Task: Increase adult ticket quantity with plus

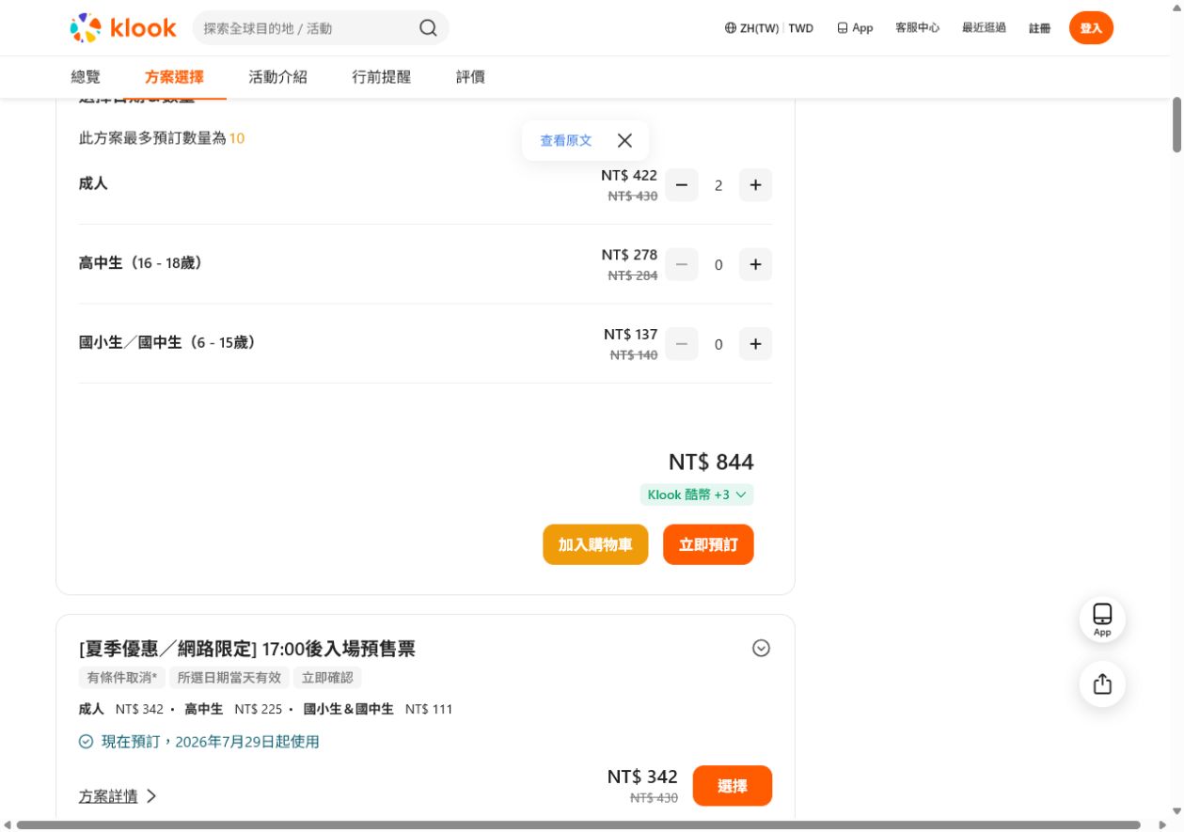Action: pos(755,185)
